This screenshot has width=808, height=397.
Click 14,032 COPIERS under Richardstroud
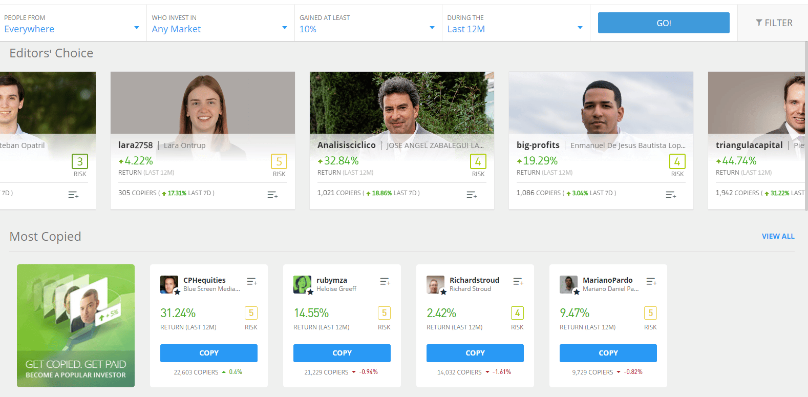459,372
